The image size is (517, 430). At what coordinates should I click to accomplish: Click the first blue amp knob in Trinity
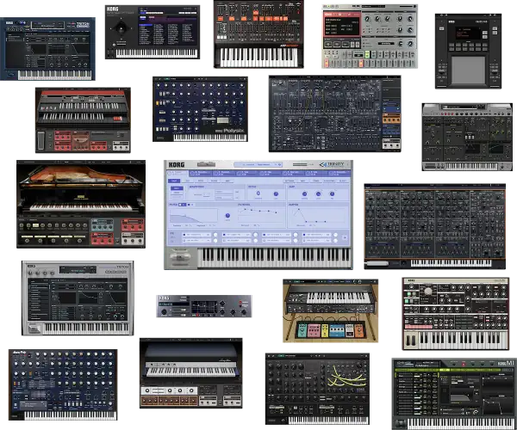[x=304, y=193]
